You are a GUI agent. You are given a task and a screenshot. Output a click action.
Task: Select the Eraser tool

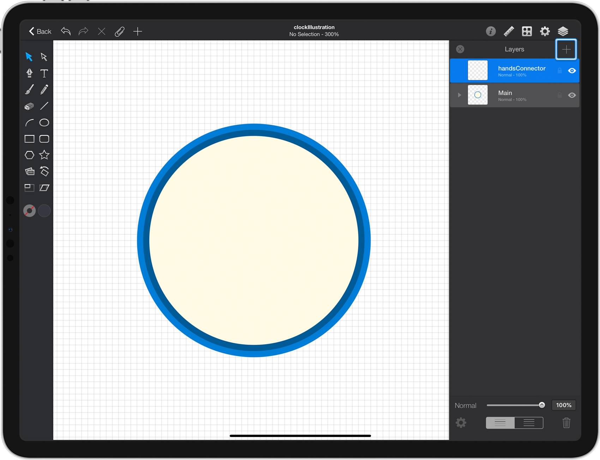pyautogui.click(x=29, y=106)
